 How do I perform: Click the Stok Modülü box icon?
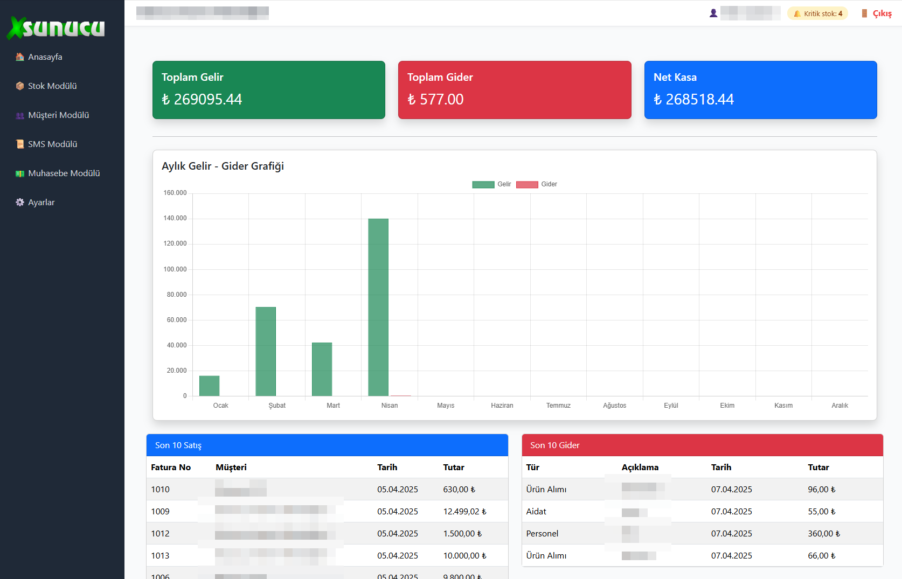point(20,86)
